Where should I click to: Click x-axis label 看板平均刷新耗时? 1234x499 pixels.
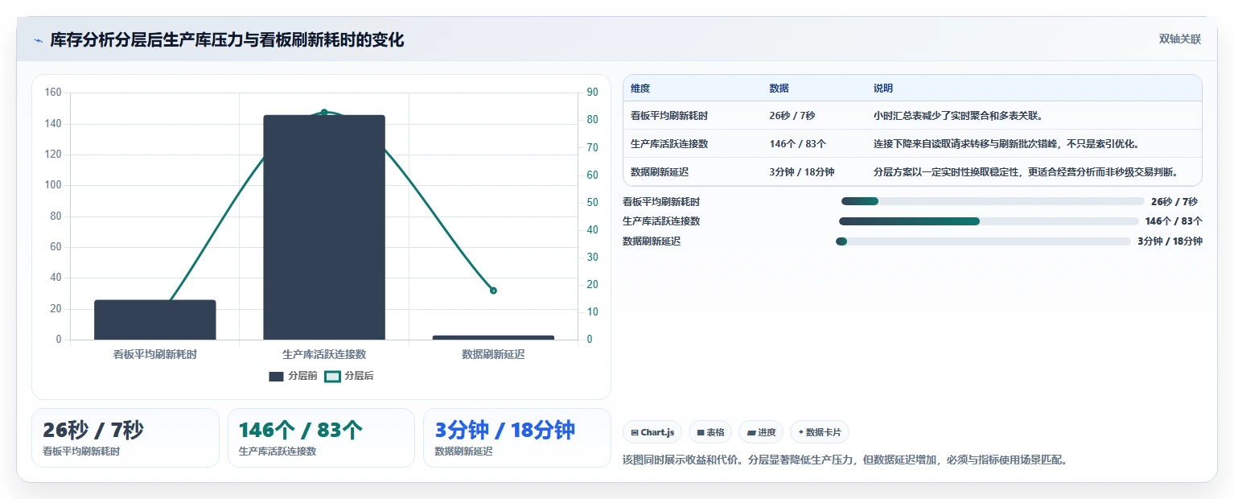click(x=155, y=354)
